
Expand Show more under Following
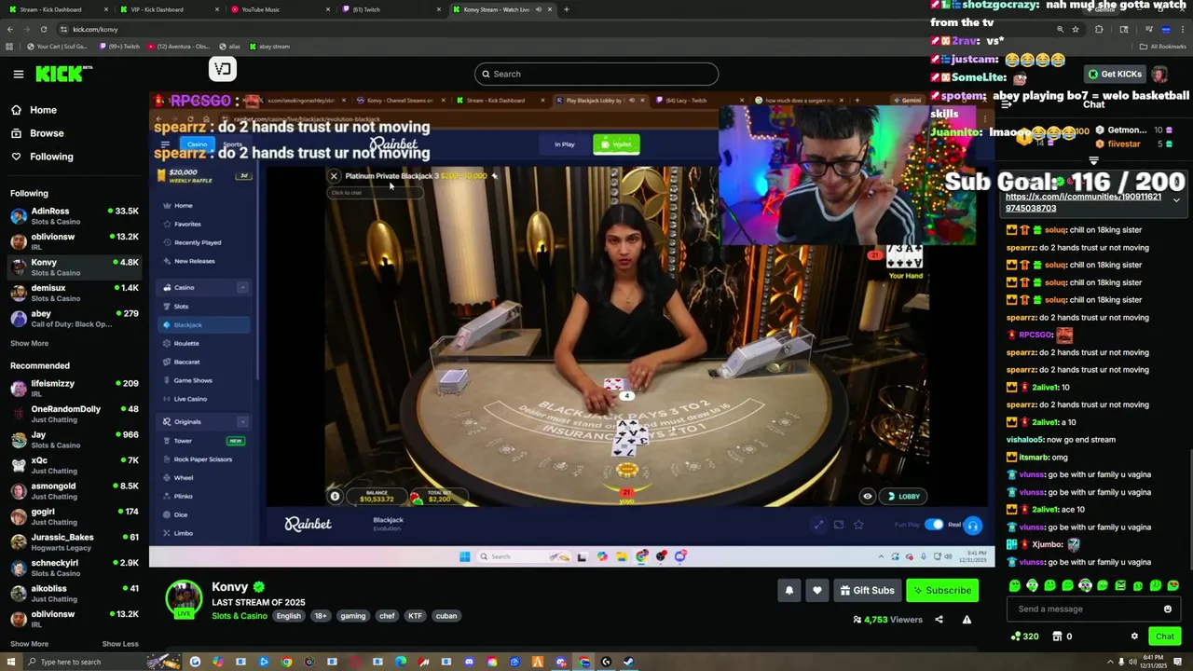pyautogui.click(x=29, y=343)
